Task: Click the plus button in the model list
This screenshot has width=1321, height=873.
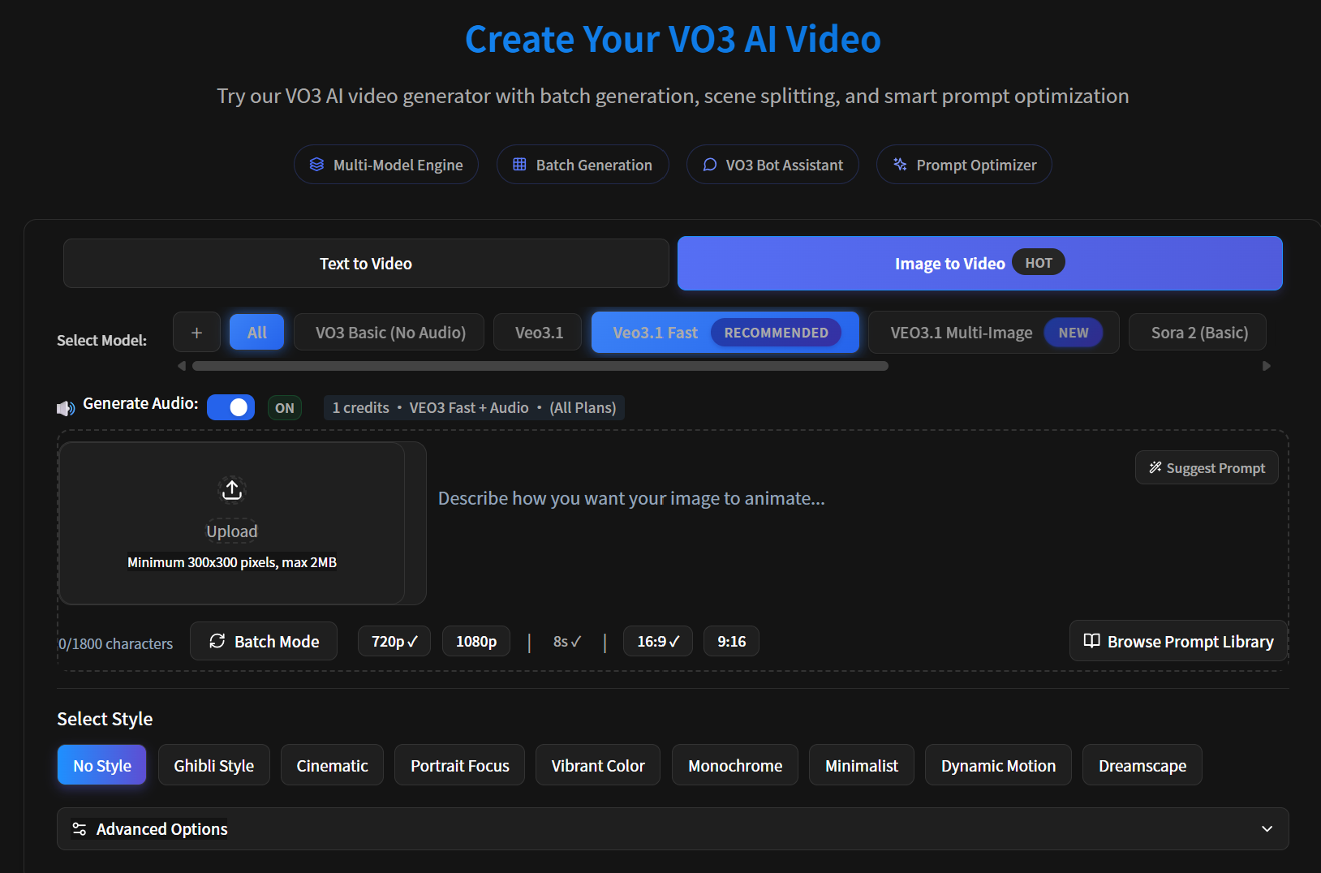Action: point(196,333)
